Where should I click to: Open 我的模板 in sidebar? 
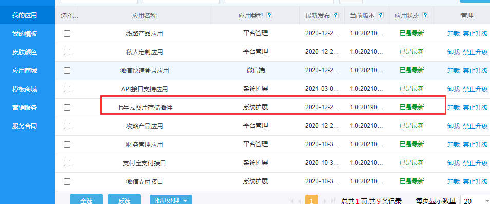[x=25, y=34]
